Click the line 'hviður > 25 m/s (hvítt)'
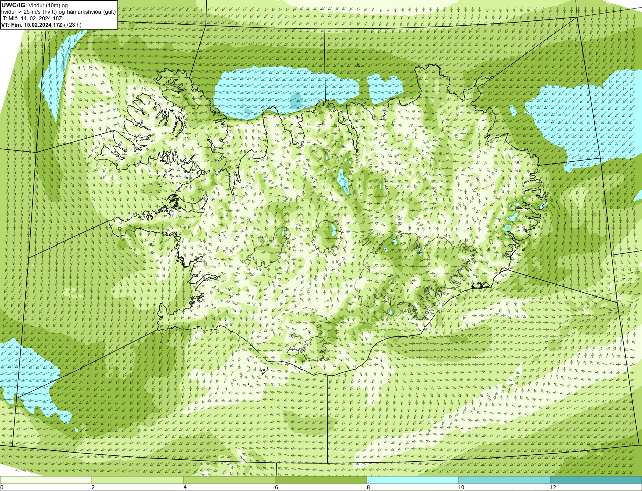The image size is (642, 491). (x=30, y=11)
